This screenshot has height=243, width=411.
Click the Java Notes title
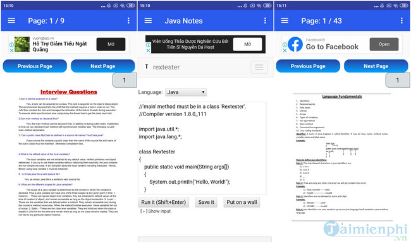click(x=183, y=21)
